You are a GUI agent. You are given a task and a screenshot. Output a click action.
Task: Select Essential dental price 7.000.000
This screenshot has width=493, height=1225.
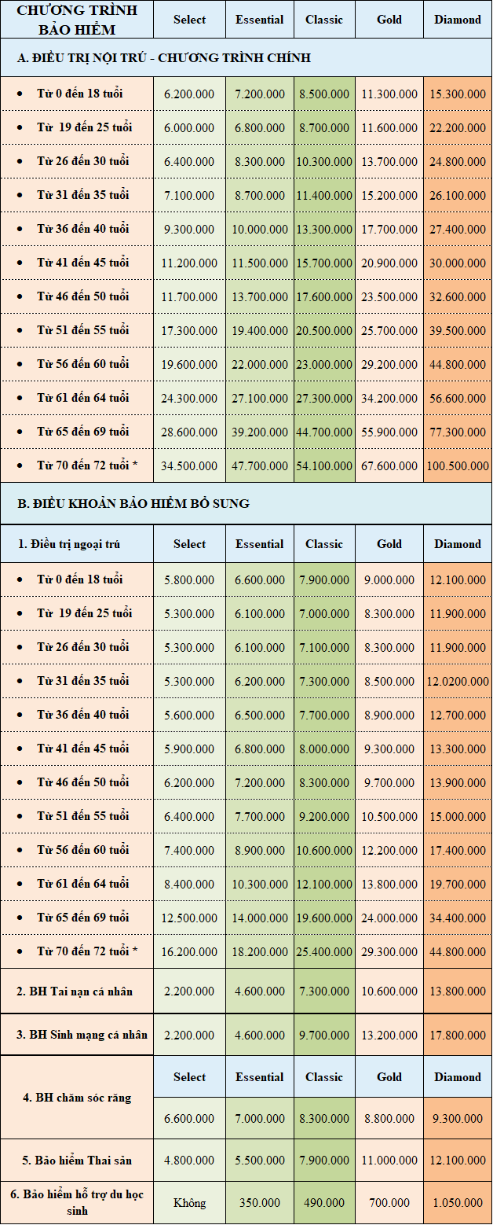tap(260, 1118)
